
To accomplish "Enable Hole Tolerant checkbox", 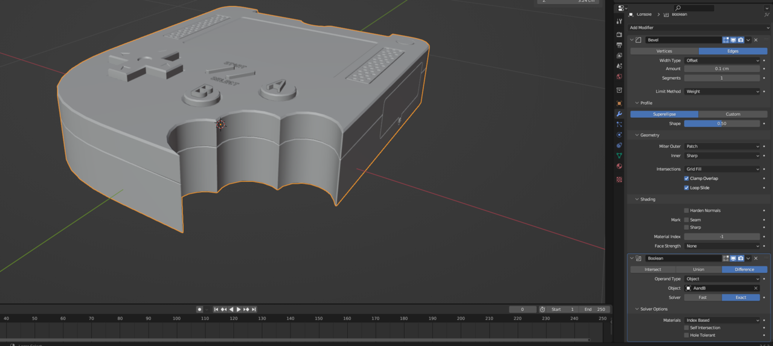I will tap(687, 335).
